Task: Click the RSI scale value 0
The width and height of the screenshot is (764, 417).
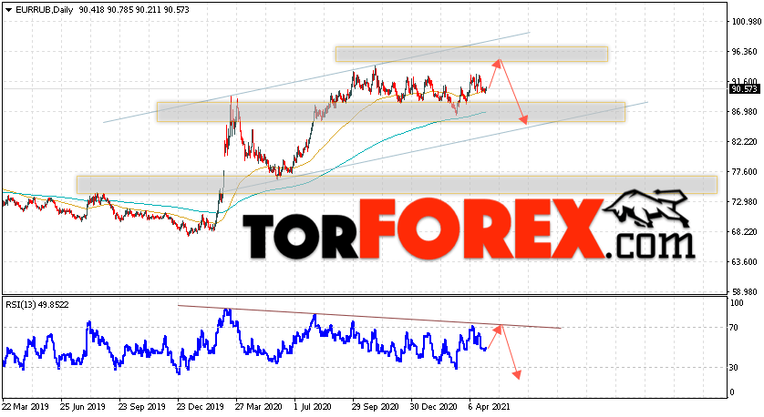Action: pos(732,392)
